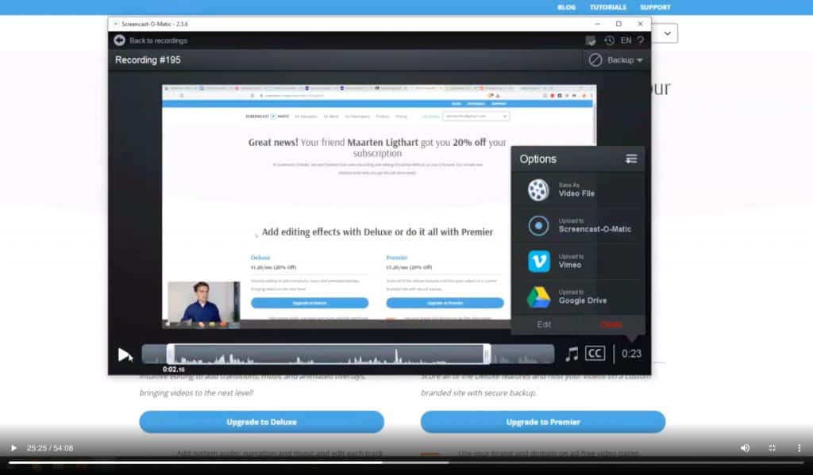The image size is (813, 475).
Task: Close the Screencast-O-Matic window
Action: 641,24
